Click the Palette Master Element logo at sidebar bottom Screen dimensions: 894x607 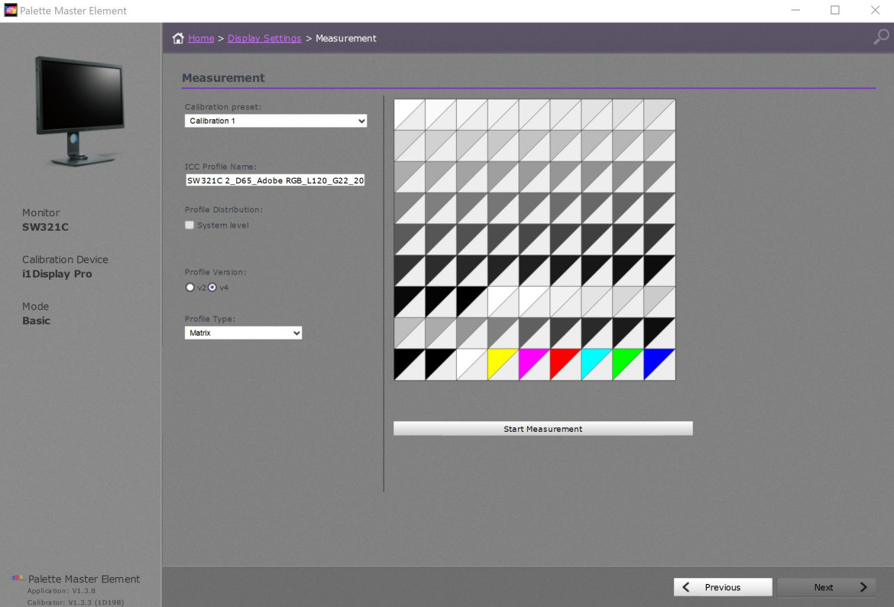[x=18, y=579]
